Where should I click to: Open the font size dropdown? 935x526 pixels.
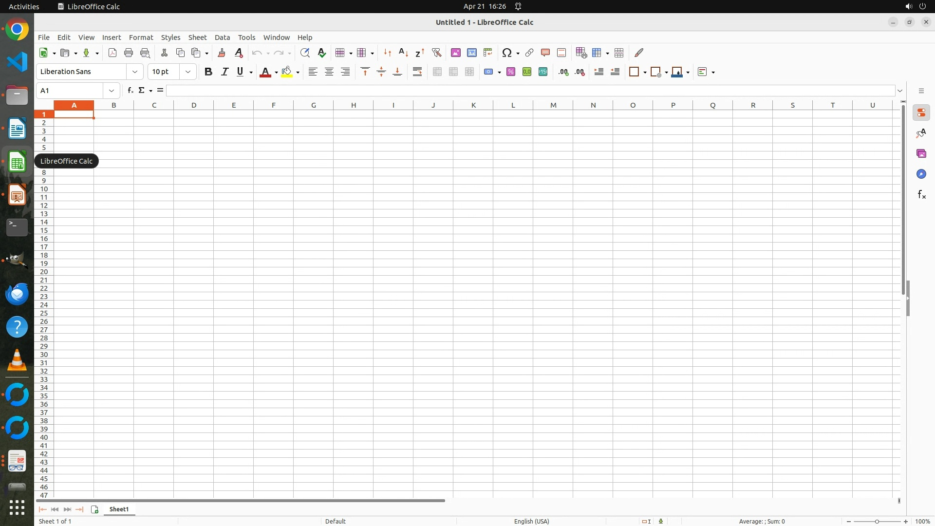pos(188,72)
